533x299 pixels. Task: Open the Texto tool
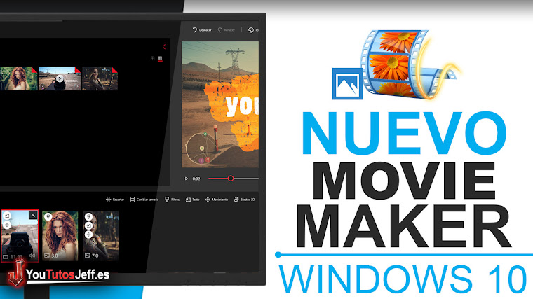coord(192,200)
